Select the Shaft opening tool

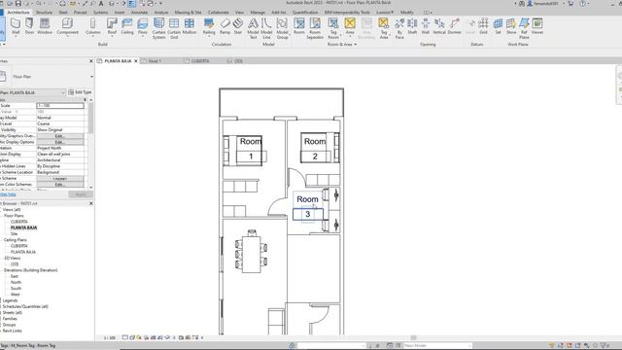coord(412,26)
